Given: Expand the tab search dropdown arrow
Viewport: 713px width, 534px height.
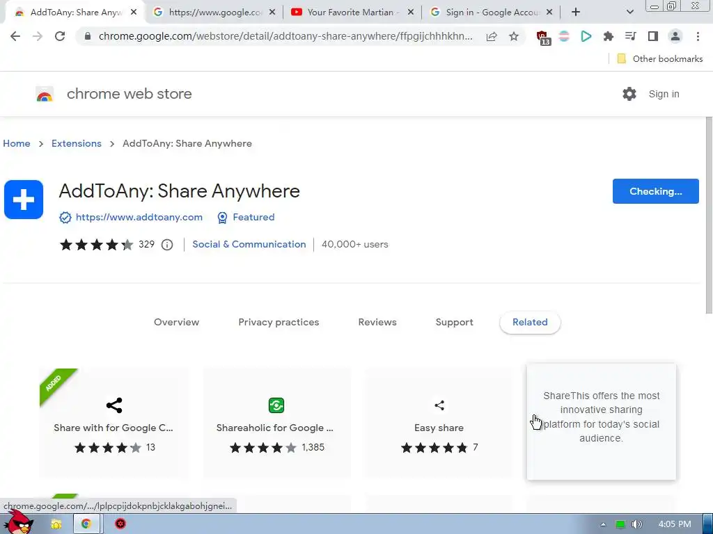Looking at the screenshot, I should click(x=629, y=13).
